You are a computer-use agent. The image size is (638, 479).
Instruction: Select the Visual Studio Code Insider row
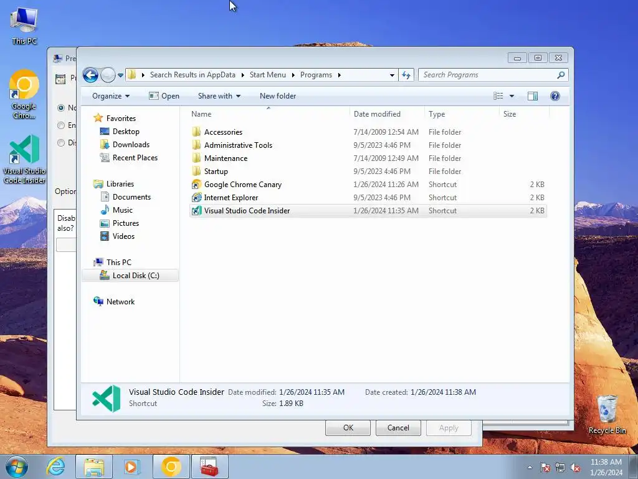coord(368,211)
